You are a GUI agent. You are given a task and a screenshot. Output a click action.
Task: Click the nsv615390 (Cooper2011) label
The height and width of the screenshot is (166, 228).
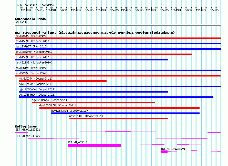pos(32,41)
